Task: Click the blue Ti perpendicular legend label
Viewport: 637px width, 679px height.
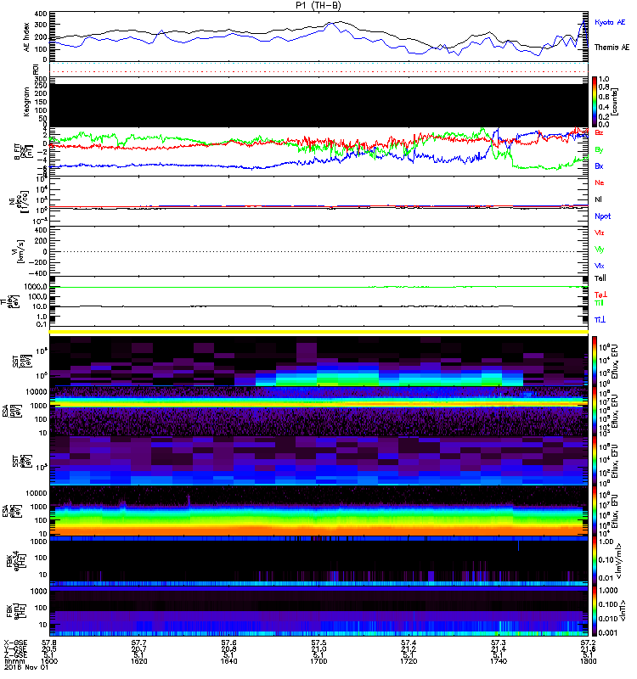Action: click(x=600, y=320)
